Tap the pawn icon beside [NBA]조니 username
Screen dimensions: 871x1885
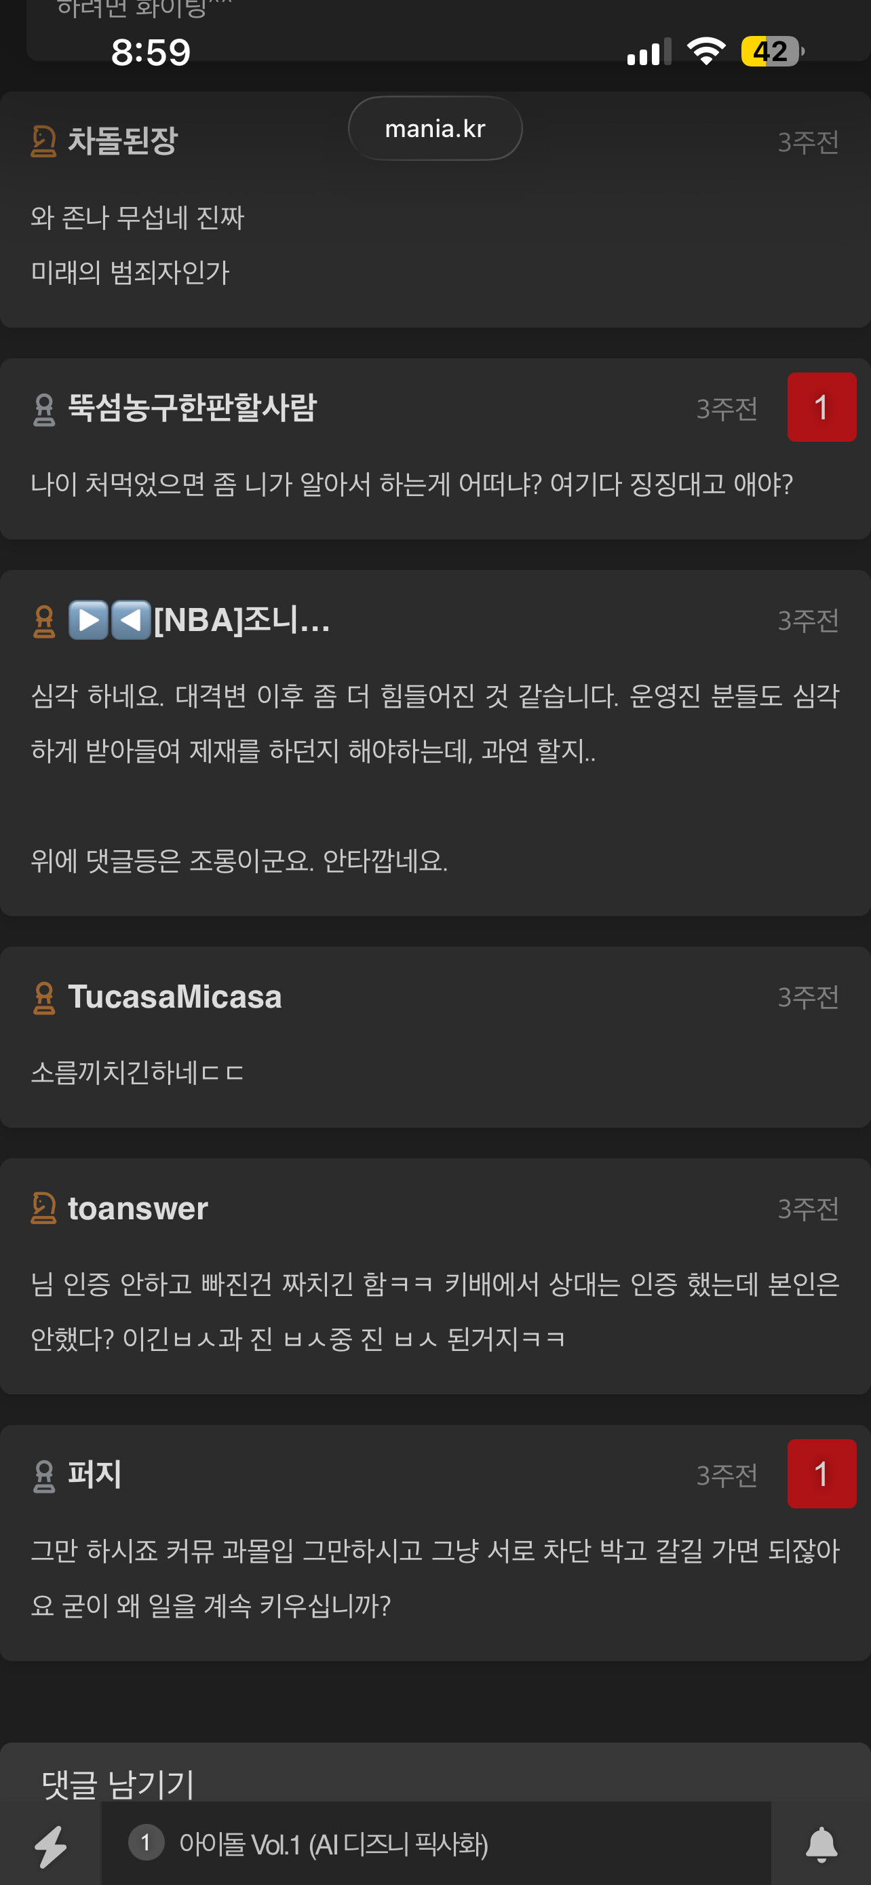44,622
